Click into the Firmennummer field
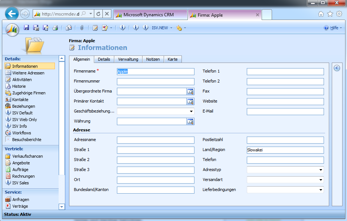 coord(156,81)
